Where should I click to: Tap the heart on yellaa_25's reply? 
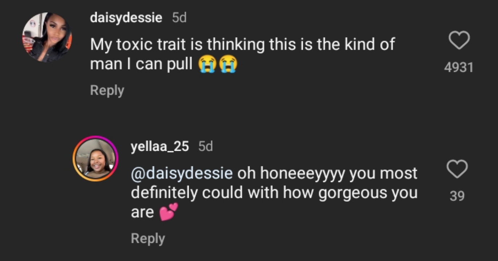pyautogui.click(x=457, y=169)
